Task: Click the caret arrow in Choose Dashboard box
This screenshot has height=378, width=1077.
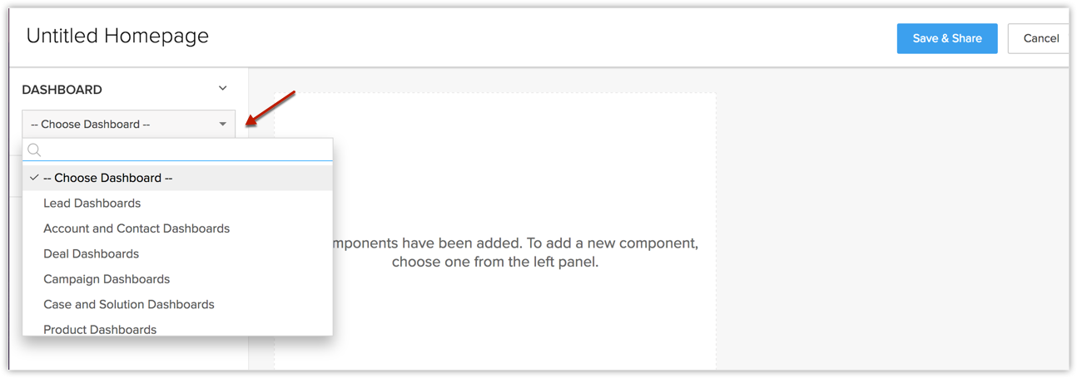Action: (222, 125)
